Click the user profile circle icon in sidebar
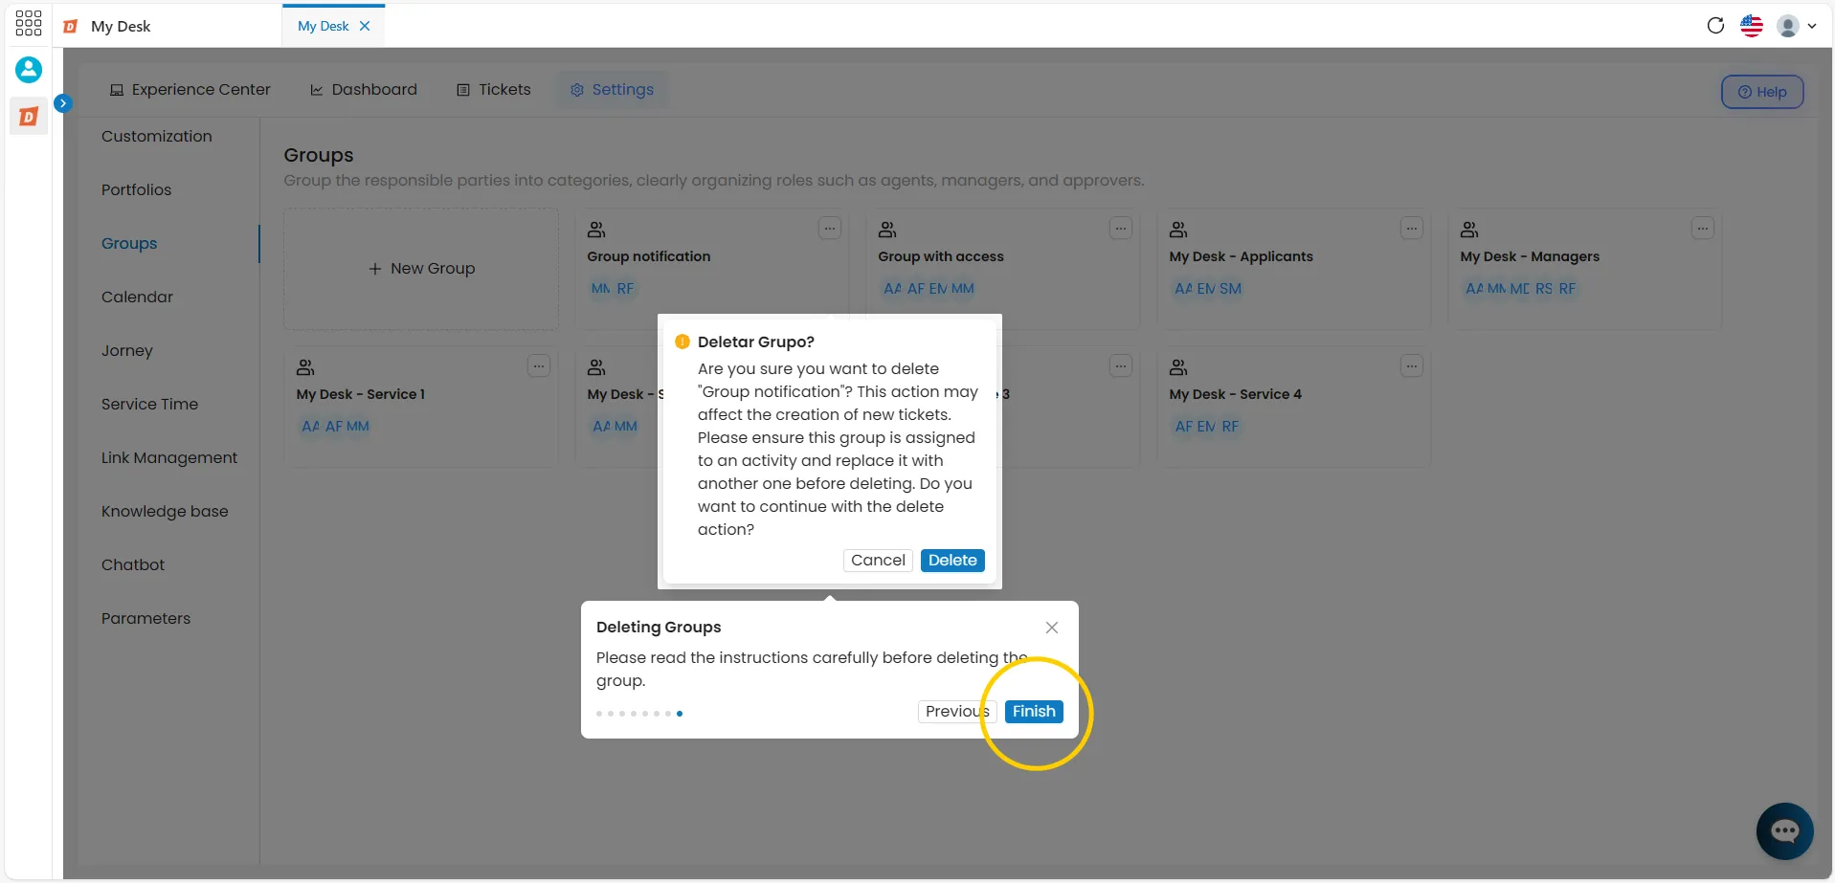The image size is (1835, 883). [29, 70]
